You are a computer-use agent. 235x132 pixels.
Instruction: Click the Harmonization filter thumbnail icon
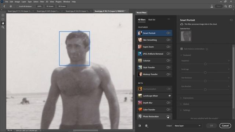pos(140,89)
